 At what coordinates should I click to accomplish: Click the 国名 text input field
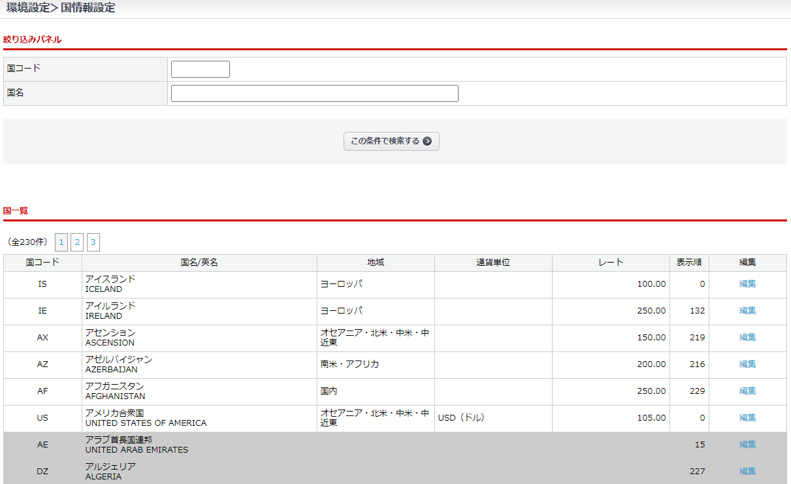(314, 93)
